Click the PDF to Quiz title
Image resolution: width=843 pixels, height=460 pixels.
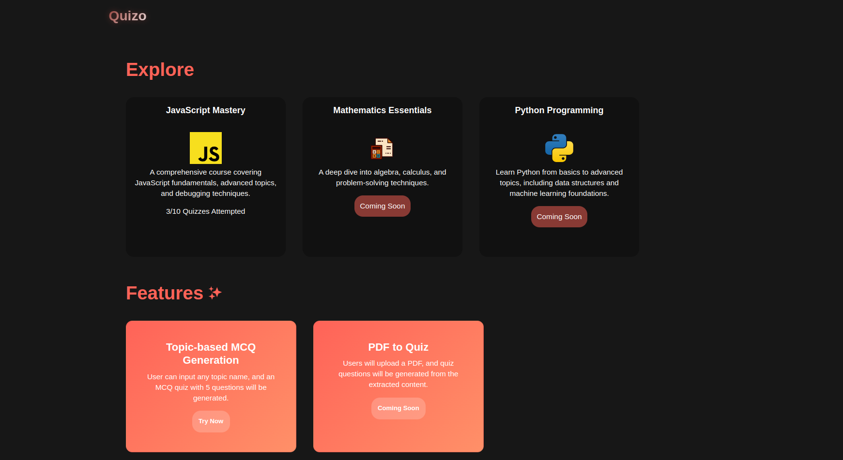[x=399, y=347]
